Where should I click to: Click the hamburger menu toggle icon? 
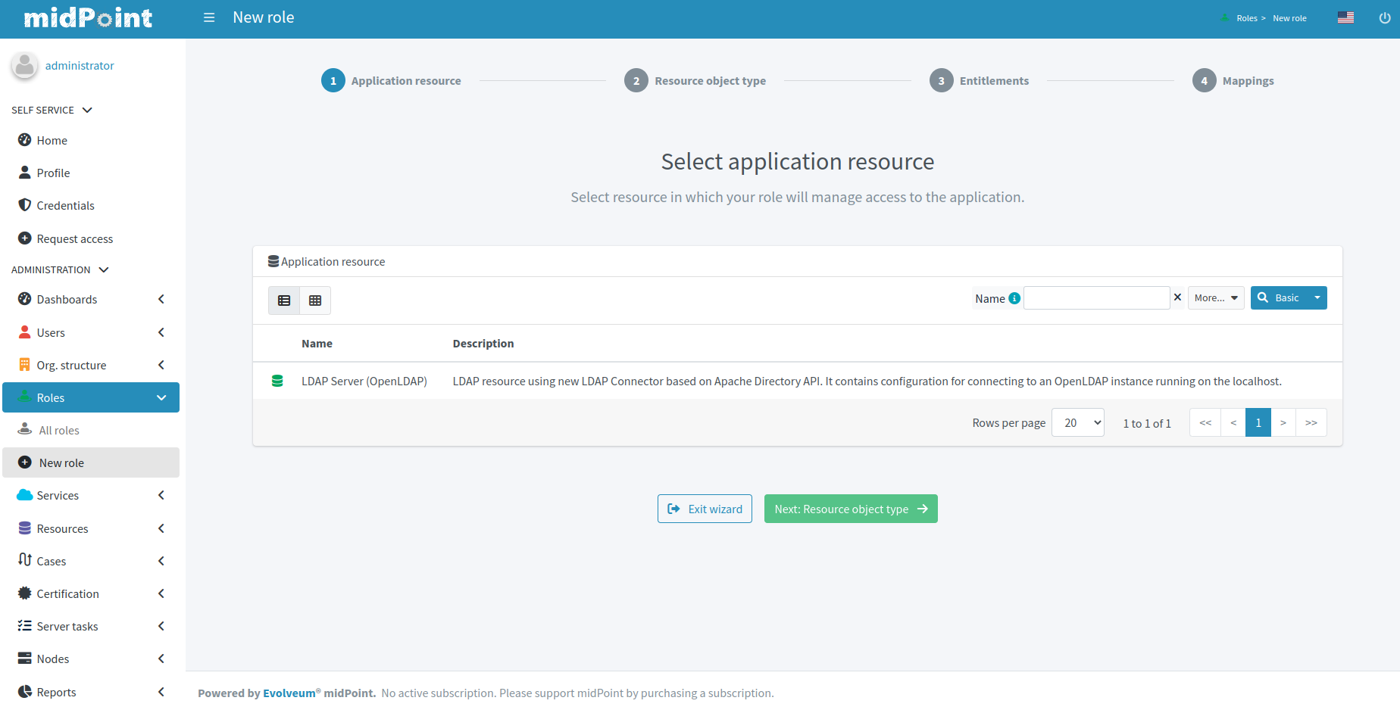pos(209,17)
